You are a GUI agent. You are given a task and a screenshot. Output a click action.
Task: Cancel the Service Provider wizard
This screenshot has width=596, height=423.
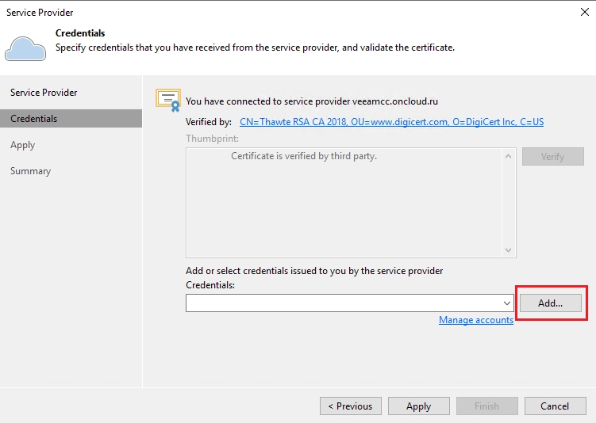tap(555, 406)
